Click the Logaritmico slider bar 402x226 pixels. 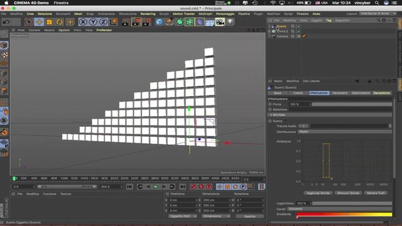tap(352, 203)
